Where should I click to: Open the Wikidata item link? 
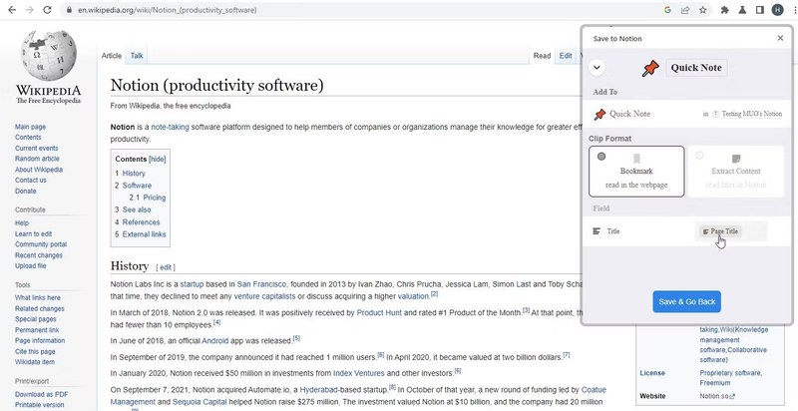[x=35, y=362]
